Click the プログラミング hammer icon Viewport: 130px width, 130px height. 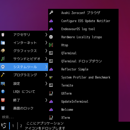(3, 75)
